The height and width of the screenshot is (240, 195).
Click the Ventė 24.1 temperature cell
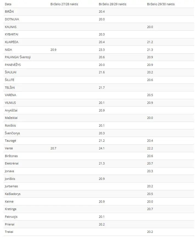(102, 148)
